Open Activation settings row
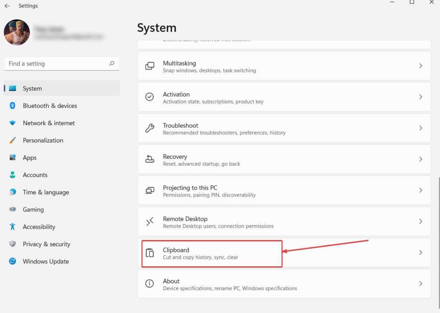Screen dimensions: 440x313 [284, 97]
